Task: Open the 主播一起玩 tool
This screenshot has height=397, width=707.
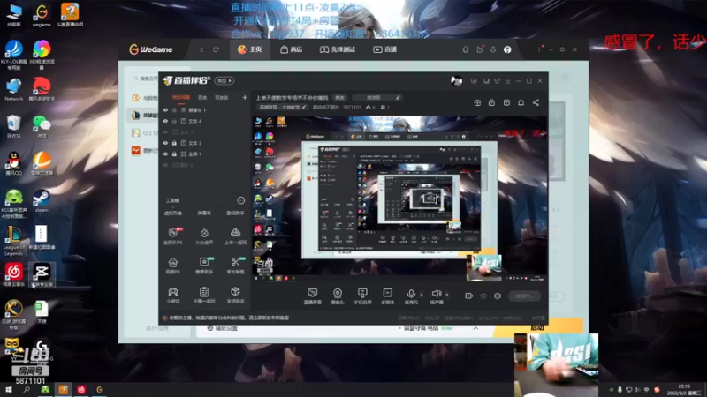Action: pyautogui.click(x=204, y=295)
